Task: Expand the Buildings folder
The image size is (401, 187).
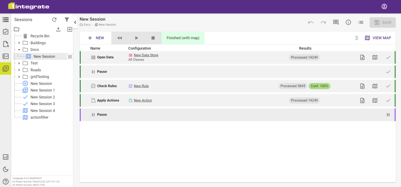Action: [19, 43]
